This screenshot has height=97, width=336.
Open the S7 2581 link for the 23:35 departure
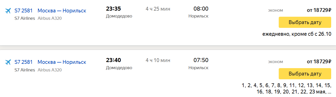(x=24, y=11)
